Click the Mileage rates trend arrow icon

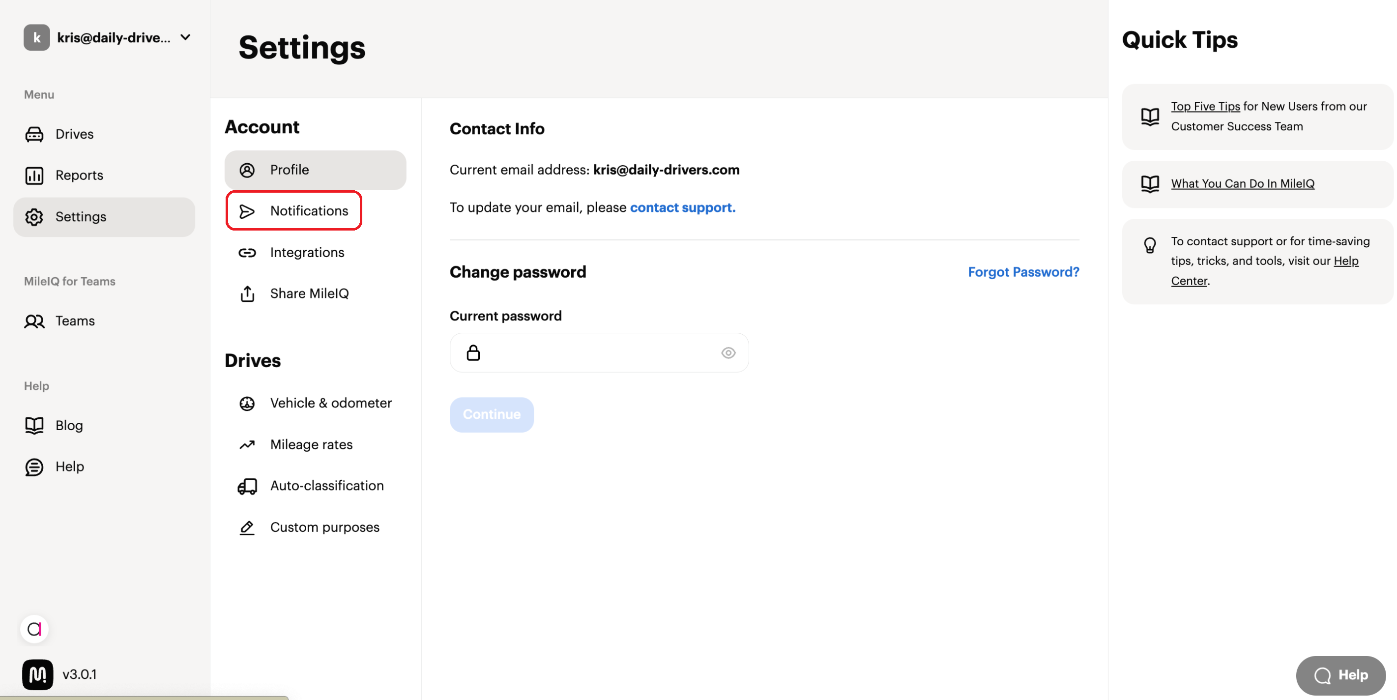[x=247, y=444]
